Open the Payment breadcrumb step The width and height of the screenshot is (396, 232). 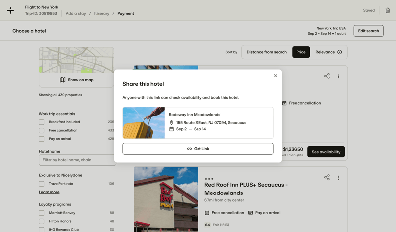[126, 14]
